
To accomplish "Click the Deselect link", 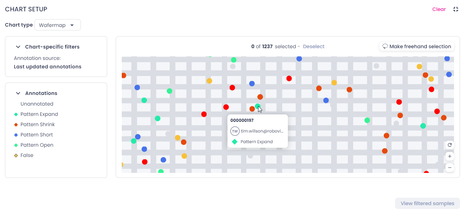I will (314, 46).
